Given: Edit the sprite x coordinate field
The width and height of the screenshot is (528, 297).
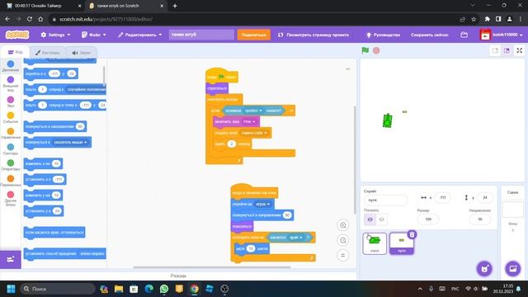Looking at the screenshot, I should (442, 198).
